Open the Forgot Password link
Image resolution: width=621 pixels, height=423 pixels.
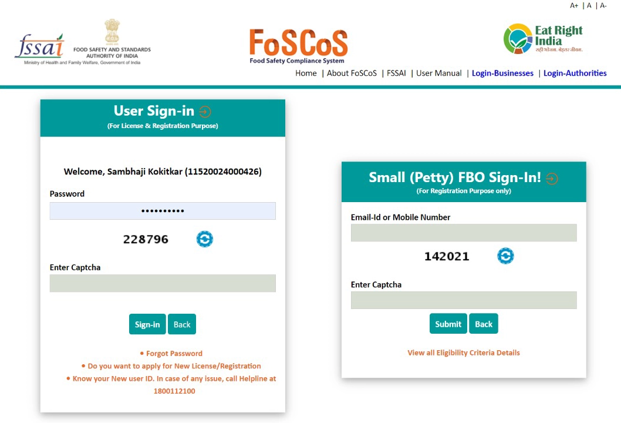(174, 353)
